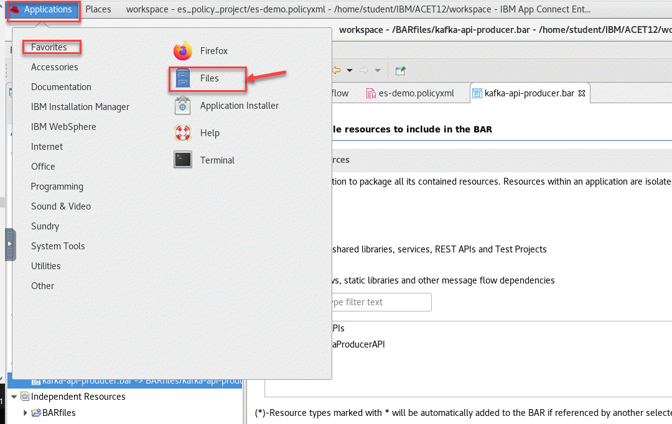The image size is (672, 424).
Task: Click the Red Hat Applications menu
Action: 44,9
